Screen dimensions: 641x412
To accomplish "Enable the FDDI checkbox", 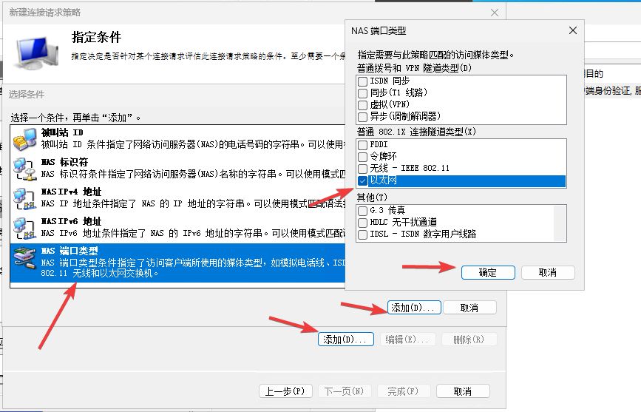I will pos(362,145).
